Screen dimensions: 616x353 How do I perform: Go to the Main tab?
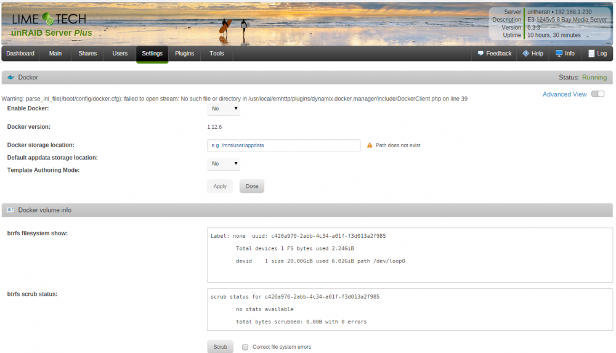click(55, 54)
